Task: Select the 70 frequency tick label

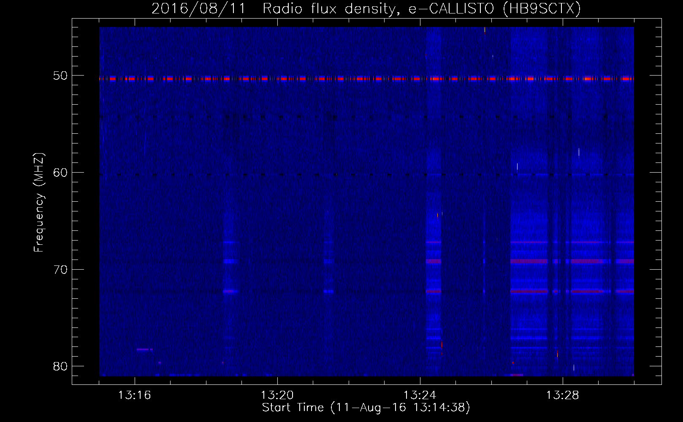Action: 60,269
